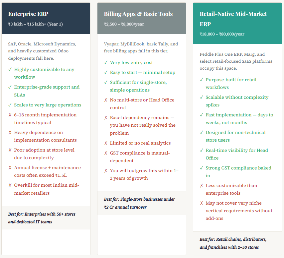Click the checkmark beside "Highly customizable to any workflow"
The height and width of the screenshot is (258, 284).
pyautogui.click(x=10, y=70)
